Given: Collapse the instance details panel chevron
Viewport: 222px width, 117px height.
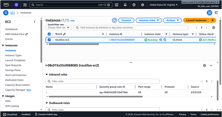Looking at the screenshot, I should [211, 66].
